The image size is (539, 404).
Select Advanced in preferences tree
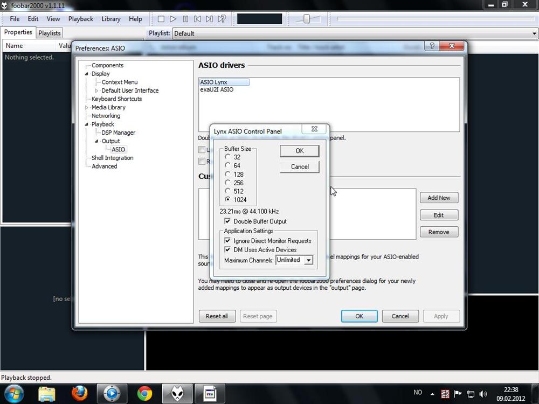[104, 166]
